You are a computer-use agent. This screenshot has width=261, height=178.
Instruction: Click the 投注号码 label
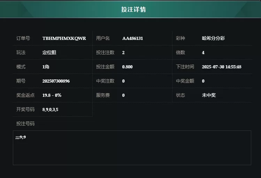(x=25, y=124)
